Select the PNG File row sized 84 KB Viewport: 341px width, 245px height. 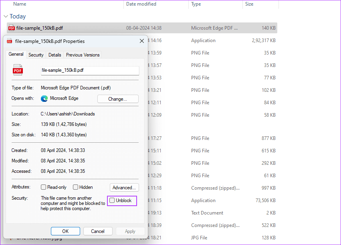click(212, 103)
